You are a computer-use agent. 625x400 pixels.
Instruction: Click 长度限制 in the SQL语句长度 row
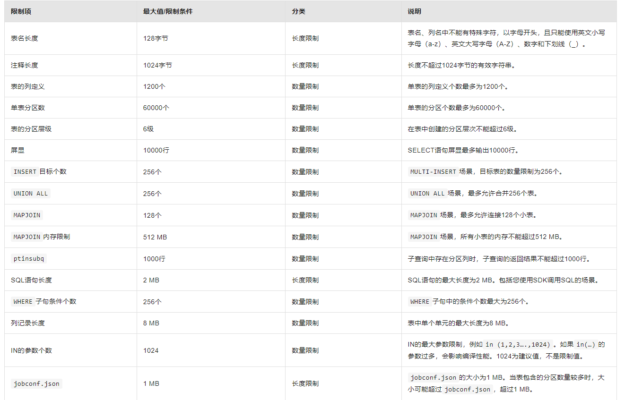point(305,280)
